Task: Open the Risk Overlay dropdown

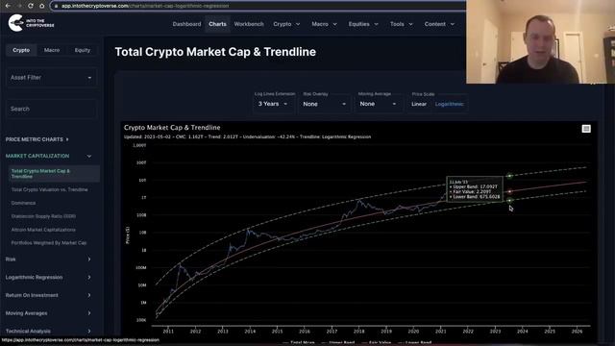Action: pyautogui.click(x=324, y=104)
